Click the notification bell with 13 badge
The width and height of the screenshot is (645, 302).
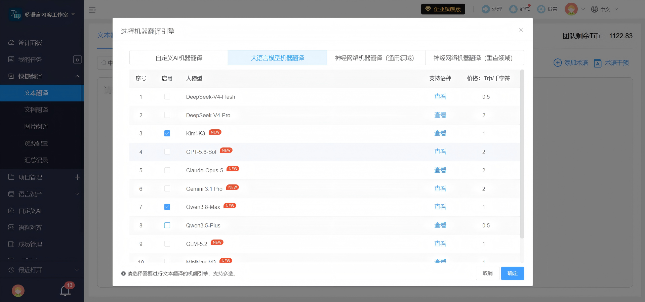pos(66,290)
